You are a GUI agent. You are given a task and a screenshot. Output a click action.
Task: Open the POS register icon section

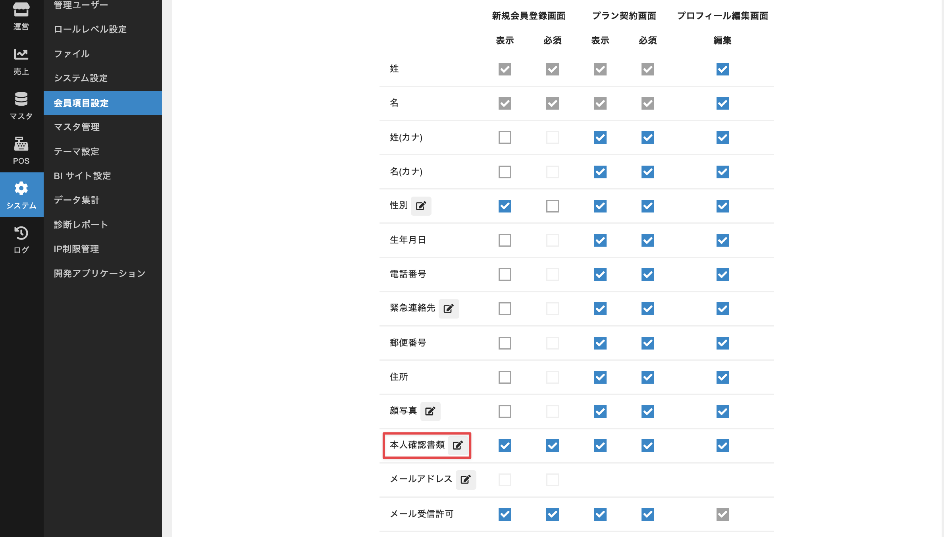(x=21, y=150)
